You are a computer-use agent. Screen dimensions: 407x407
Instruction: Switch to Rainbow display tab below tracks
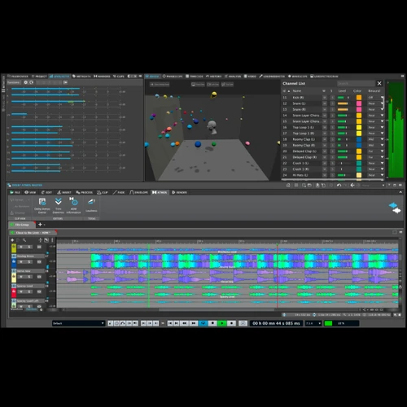(x=32, y=309)
